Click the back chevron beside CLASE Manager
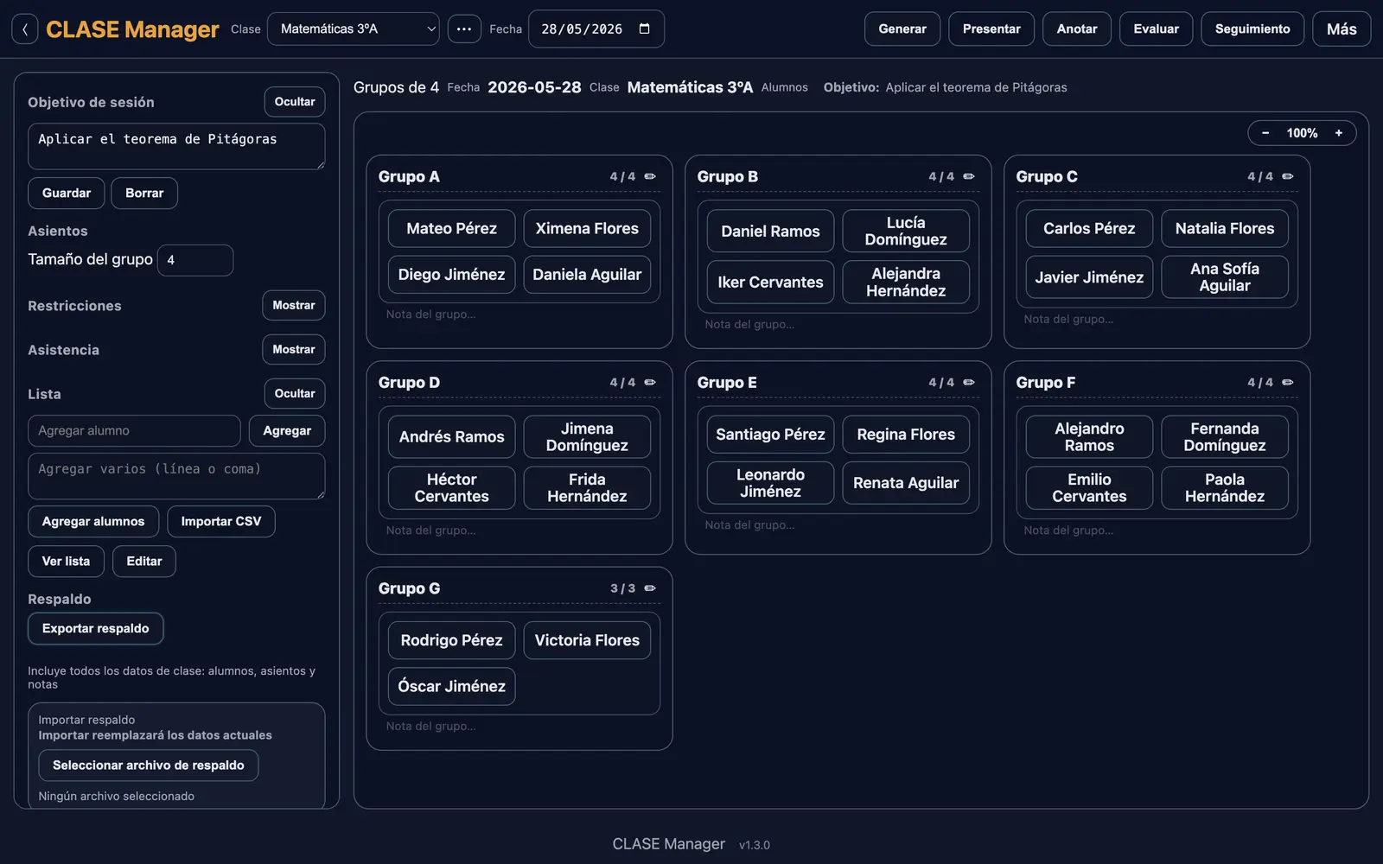 coord(25,29)
